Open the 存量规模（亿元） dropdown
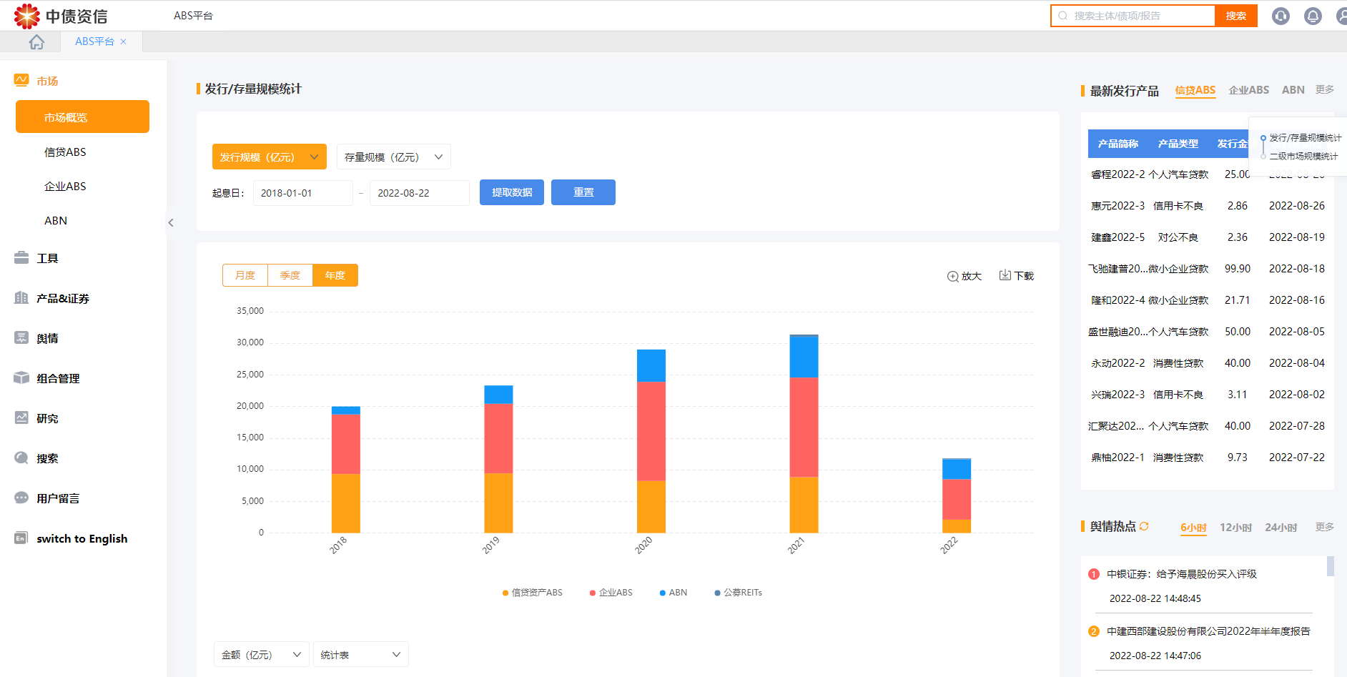This screenshot has width=1347, height=677. click(x=393, y=157)
